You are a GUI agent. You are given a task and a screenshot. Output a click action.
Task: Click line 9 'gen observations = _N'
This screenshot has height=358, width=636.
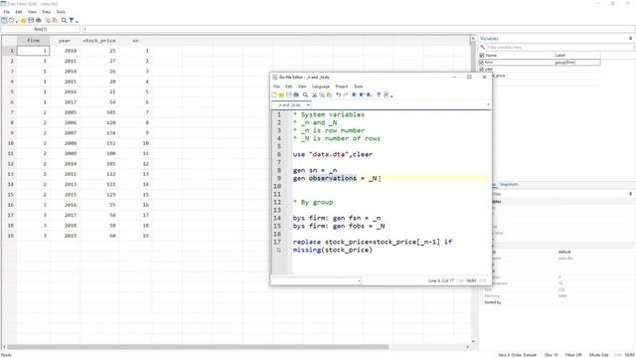click(x=336, y=178)
